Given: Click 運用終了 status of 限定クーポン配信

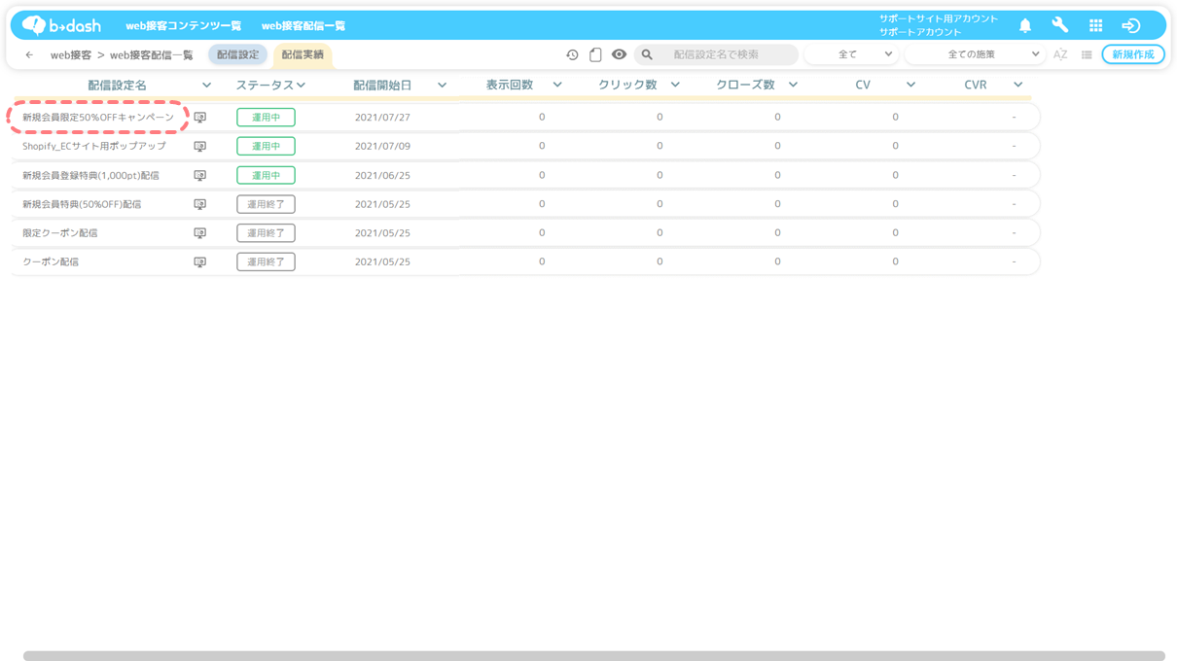Looking at the screenshot, I should [x=266, y=233].
